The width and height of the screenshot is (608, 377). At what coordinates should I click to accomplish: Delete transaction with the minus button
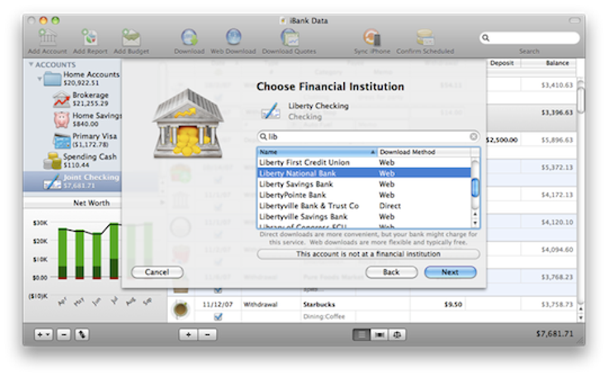(207, 334)
